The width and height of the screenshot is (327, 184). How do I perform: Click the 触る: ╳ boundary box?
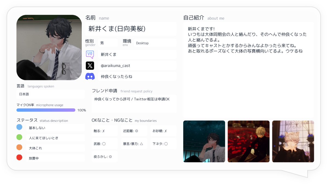click(105, 131)
